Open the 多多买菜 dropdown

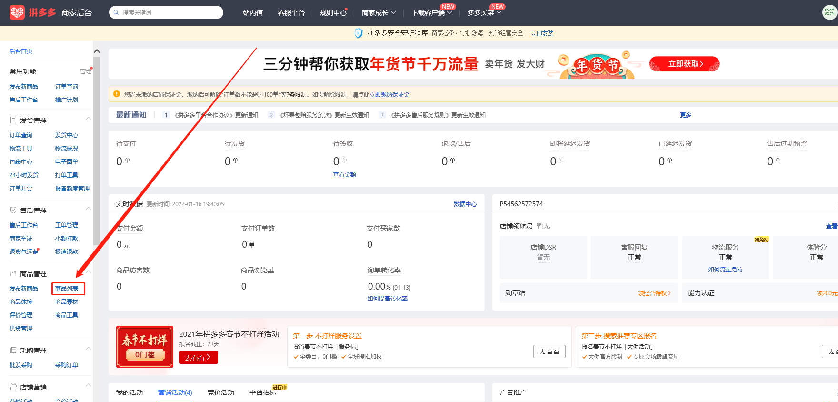click(x=484, y=13)
